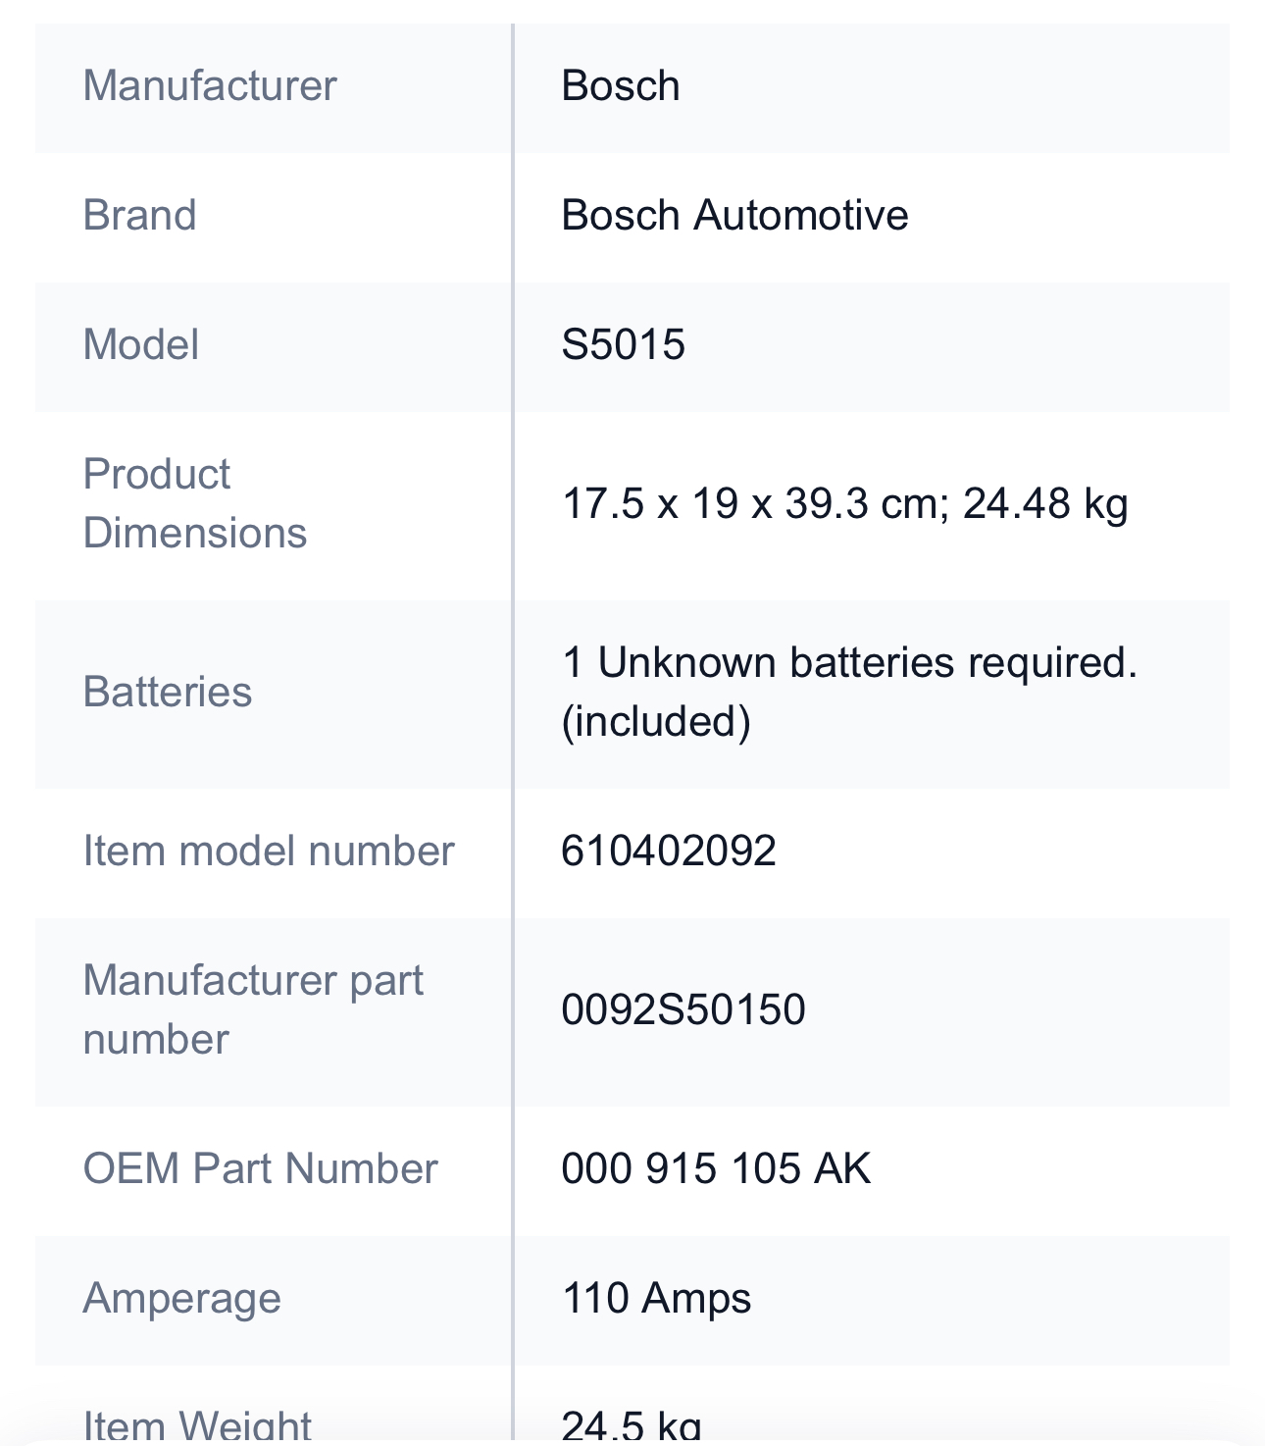Select the S5015 model value
The width and height of the screenshot is (1265, 1446).
click(x=623, y=345)
